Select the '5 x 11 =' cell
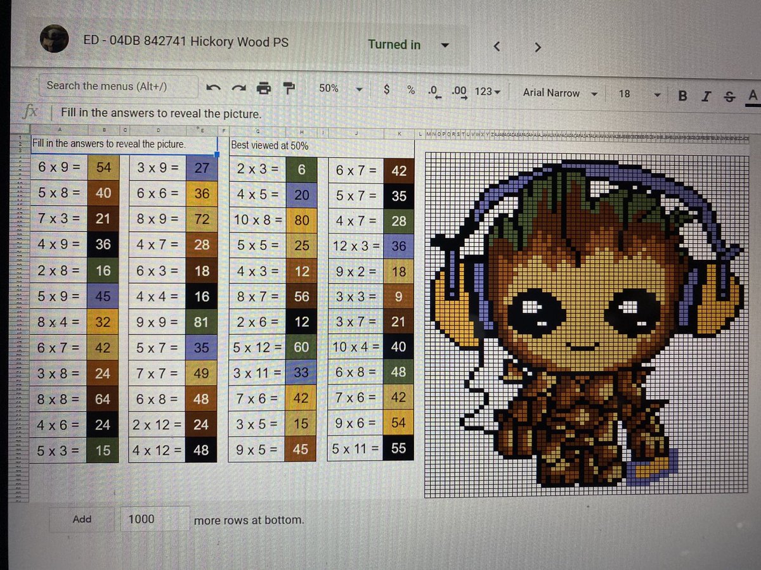761x570 pixels. pyautogui.click(x=356, y=450)
